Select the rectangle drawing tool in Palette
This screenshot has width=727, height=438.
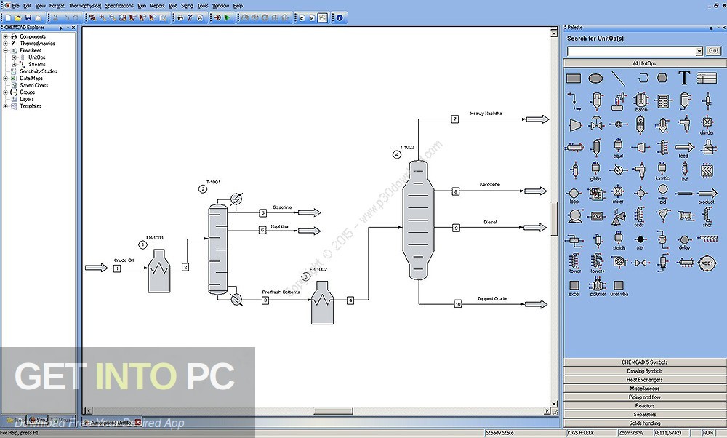[x=574, y=79]
